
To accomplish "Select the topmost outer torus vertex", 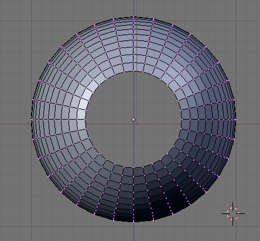I will point(134,16).
